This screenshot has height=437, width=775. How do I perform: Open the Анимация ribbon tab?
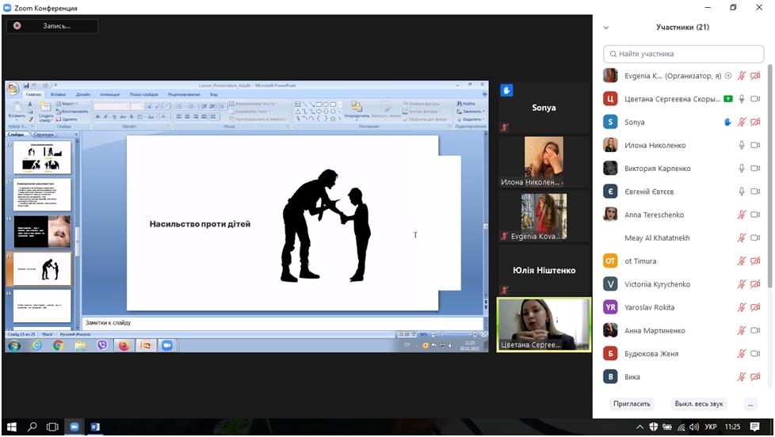(110, 94)
